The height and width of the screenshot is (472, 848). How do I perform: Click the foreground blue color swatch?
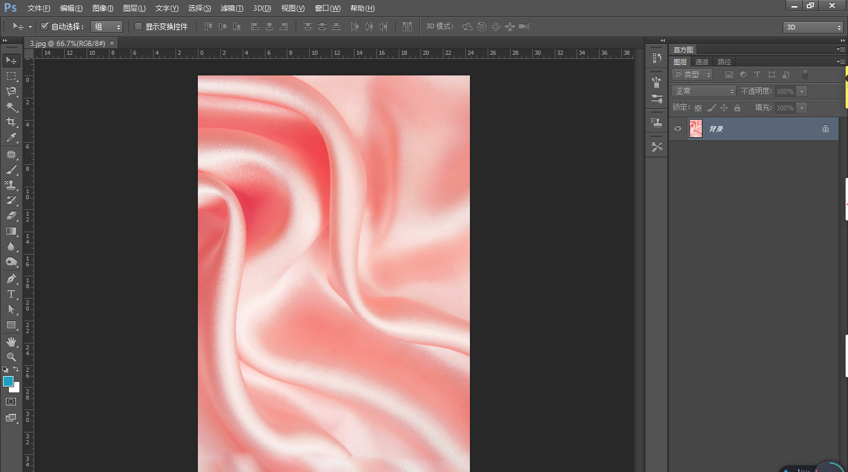click(8, 381)
